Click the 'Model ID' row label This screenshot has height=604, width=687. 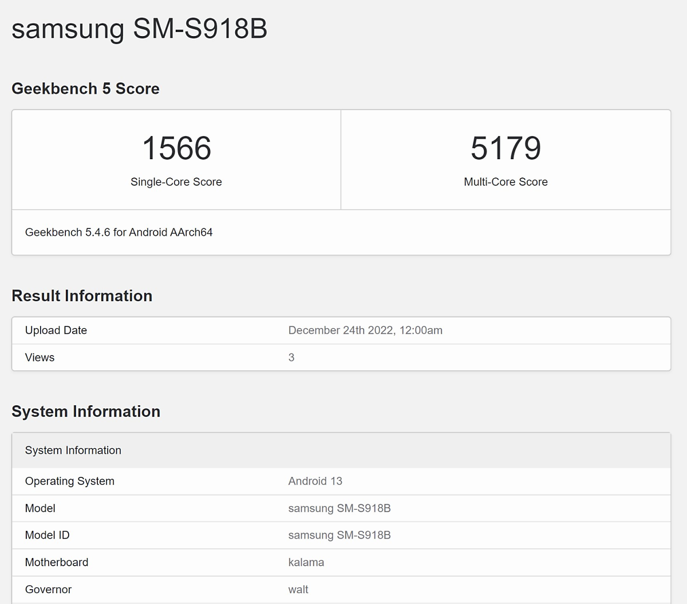[x=48, y=535]
